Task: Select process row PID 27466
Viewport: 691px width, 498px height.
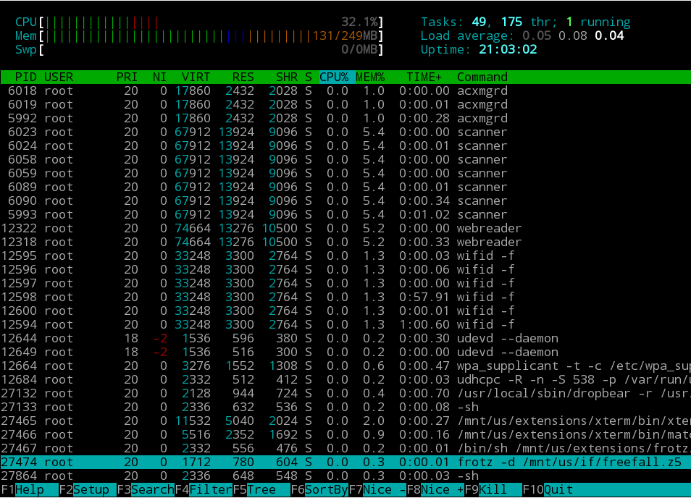Action: pyautogui.click(x=345, y=434)
